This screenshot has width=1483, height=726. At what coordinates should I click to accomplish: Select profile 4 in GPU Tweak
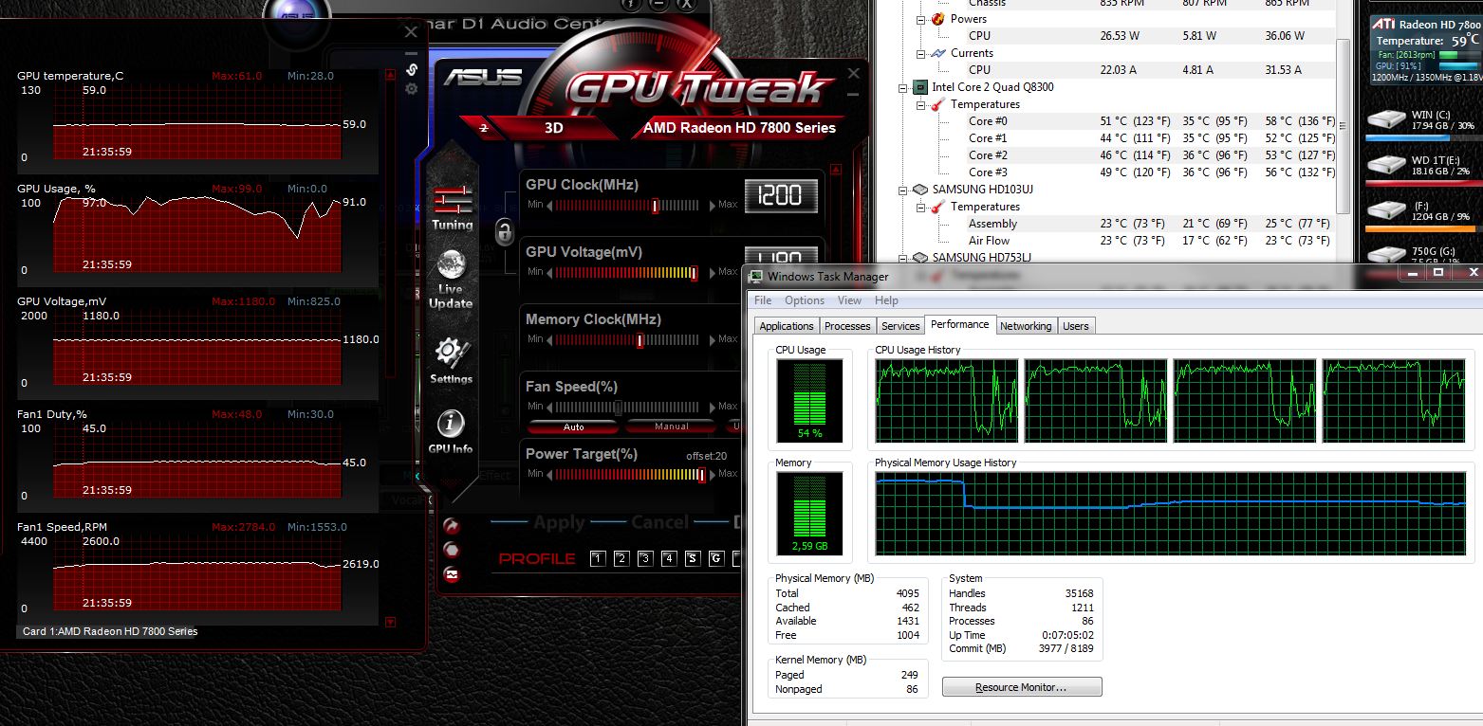click(x=669, y=558)
